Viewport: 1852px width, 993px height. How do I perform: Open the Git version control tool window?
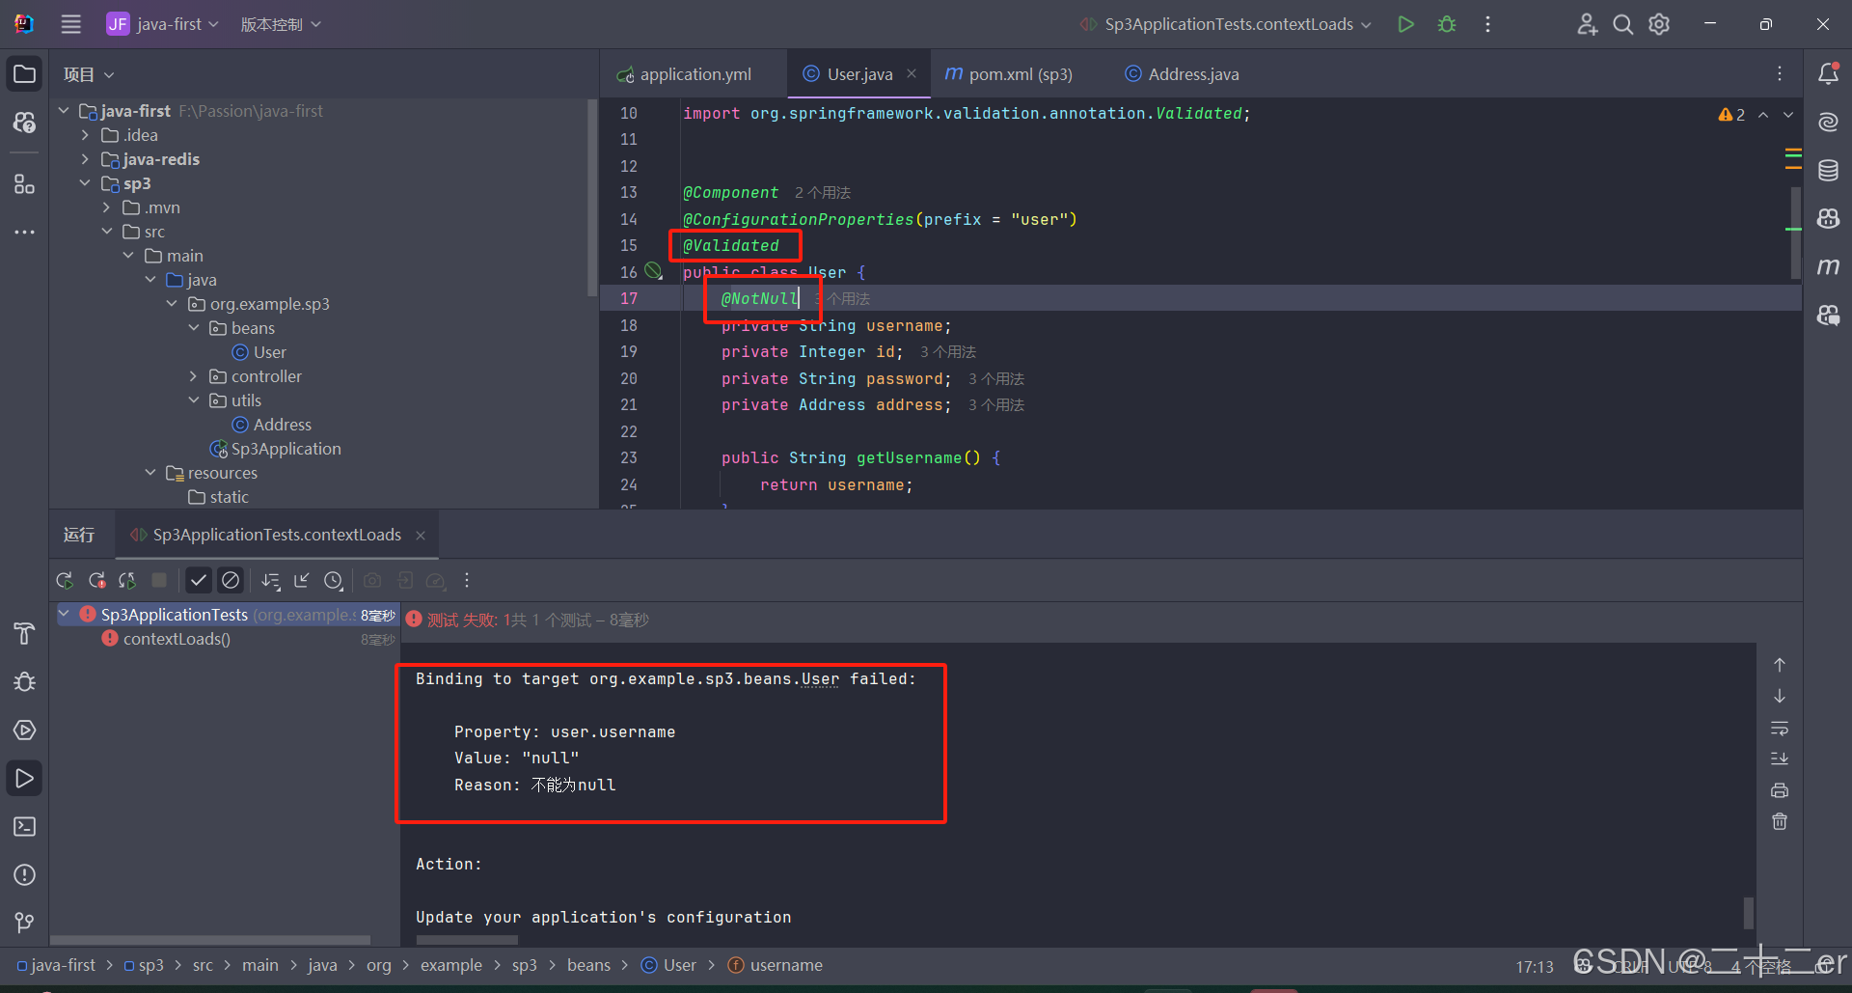[25, 923]
